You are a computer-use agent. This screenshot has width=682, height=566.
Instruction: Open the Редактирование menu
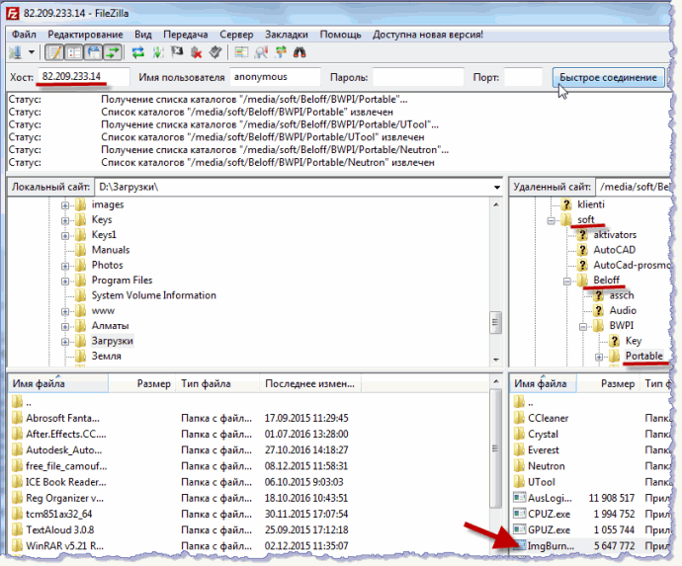(85, 35)
